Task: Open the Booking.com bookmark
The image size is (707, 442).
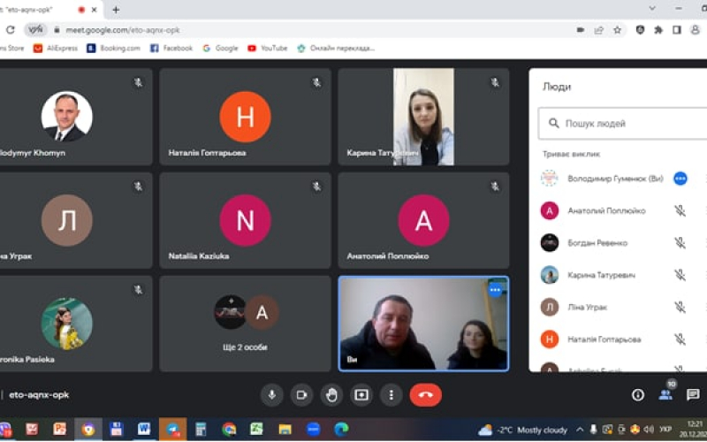Action: (x=114, y=49)
